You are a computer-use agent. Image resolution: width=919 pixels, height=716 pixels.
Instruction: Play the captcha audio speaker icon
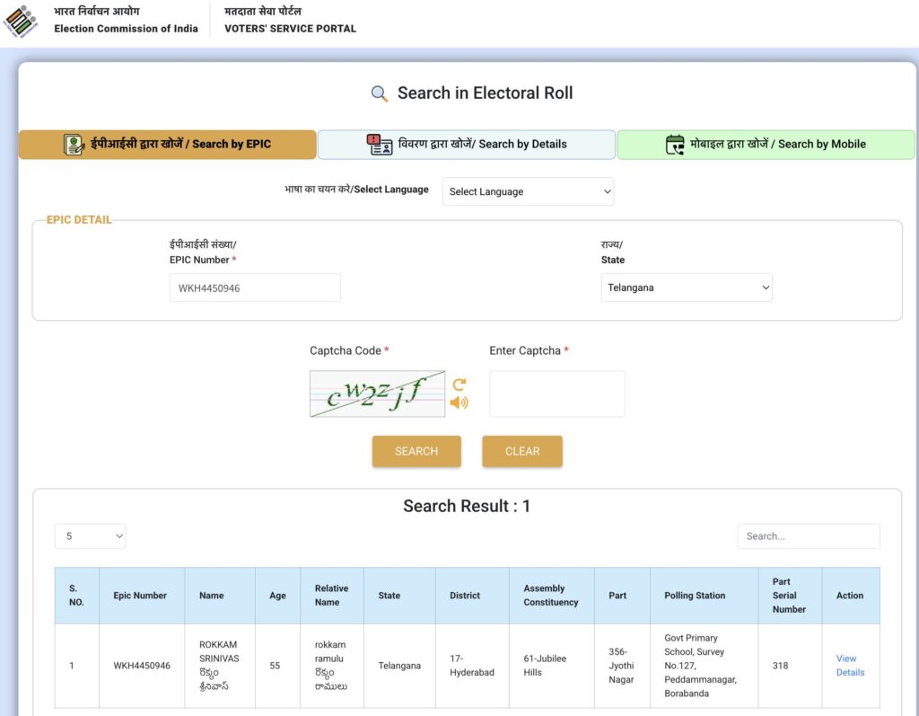pyautogui.click(x=459, y=402)
